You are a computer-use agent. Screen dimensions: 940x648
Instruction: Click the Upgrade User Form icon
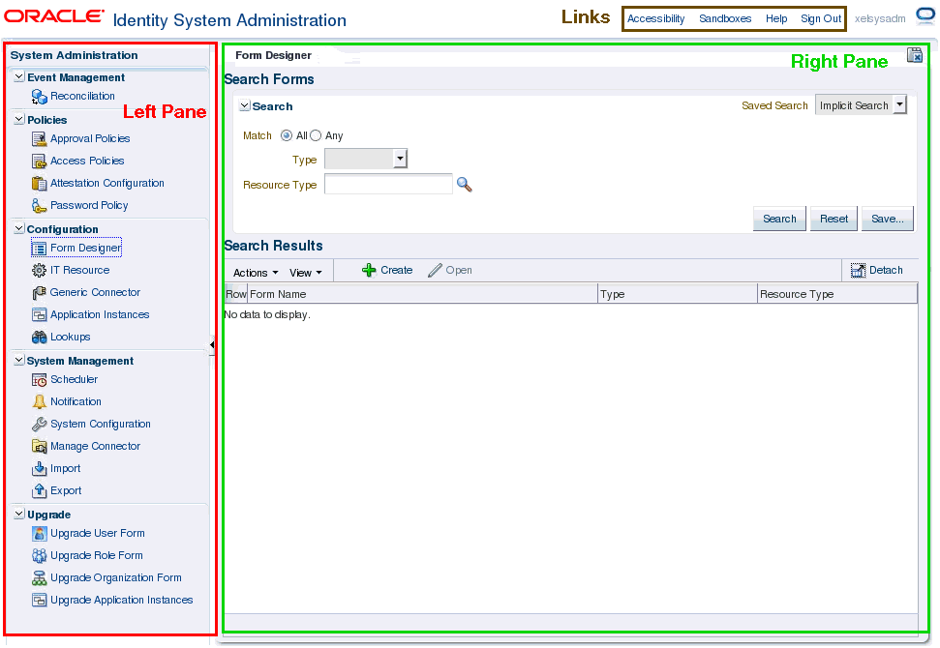(39, 533)
